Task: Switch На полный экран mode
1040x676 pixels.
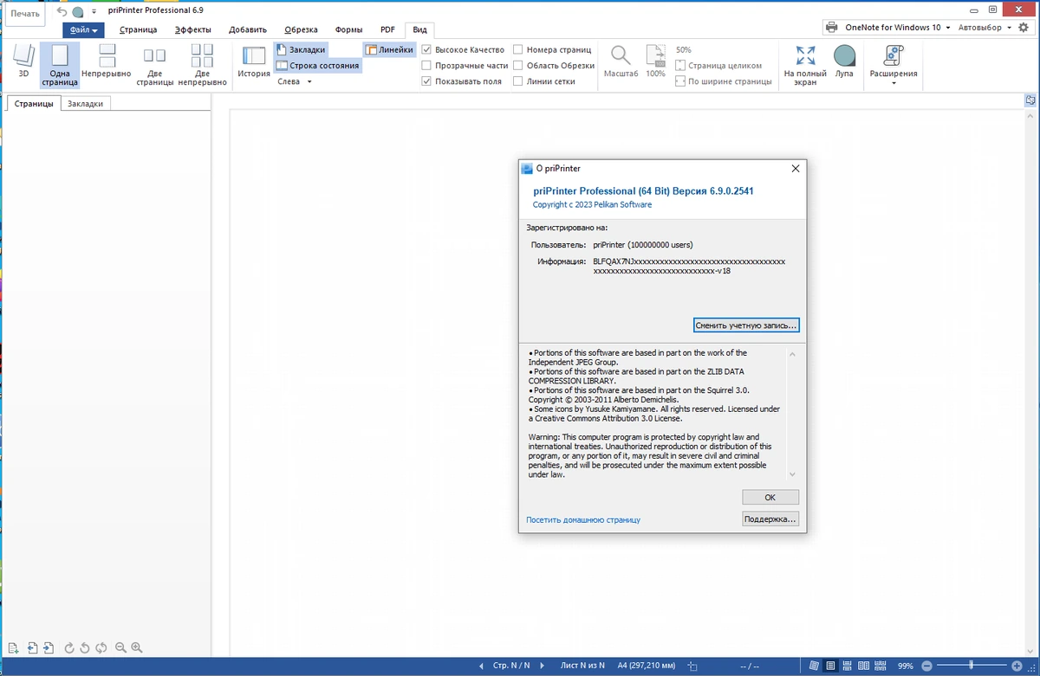Action: point(805,65)
